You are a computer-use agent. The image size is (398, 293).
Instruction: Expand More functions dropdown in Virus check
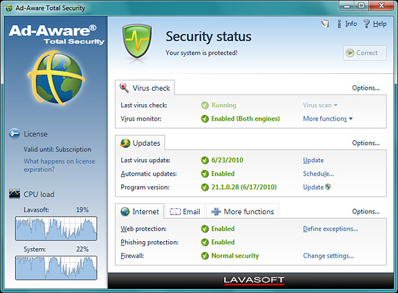[x=327, y=119]
